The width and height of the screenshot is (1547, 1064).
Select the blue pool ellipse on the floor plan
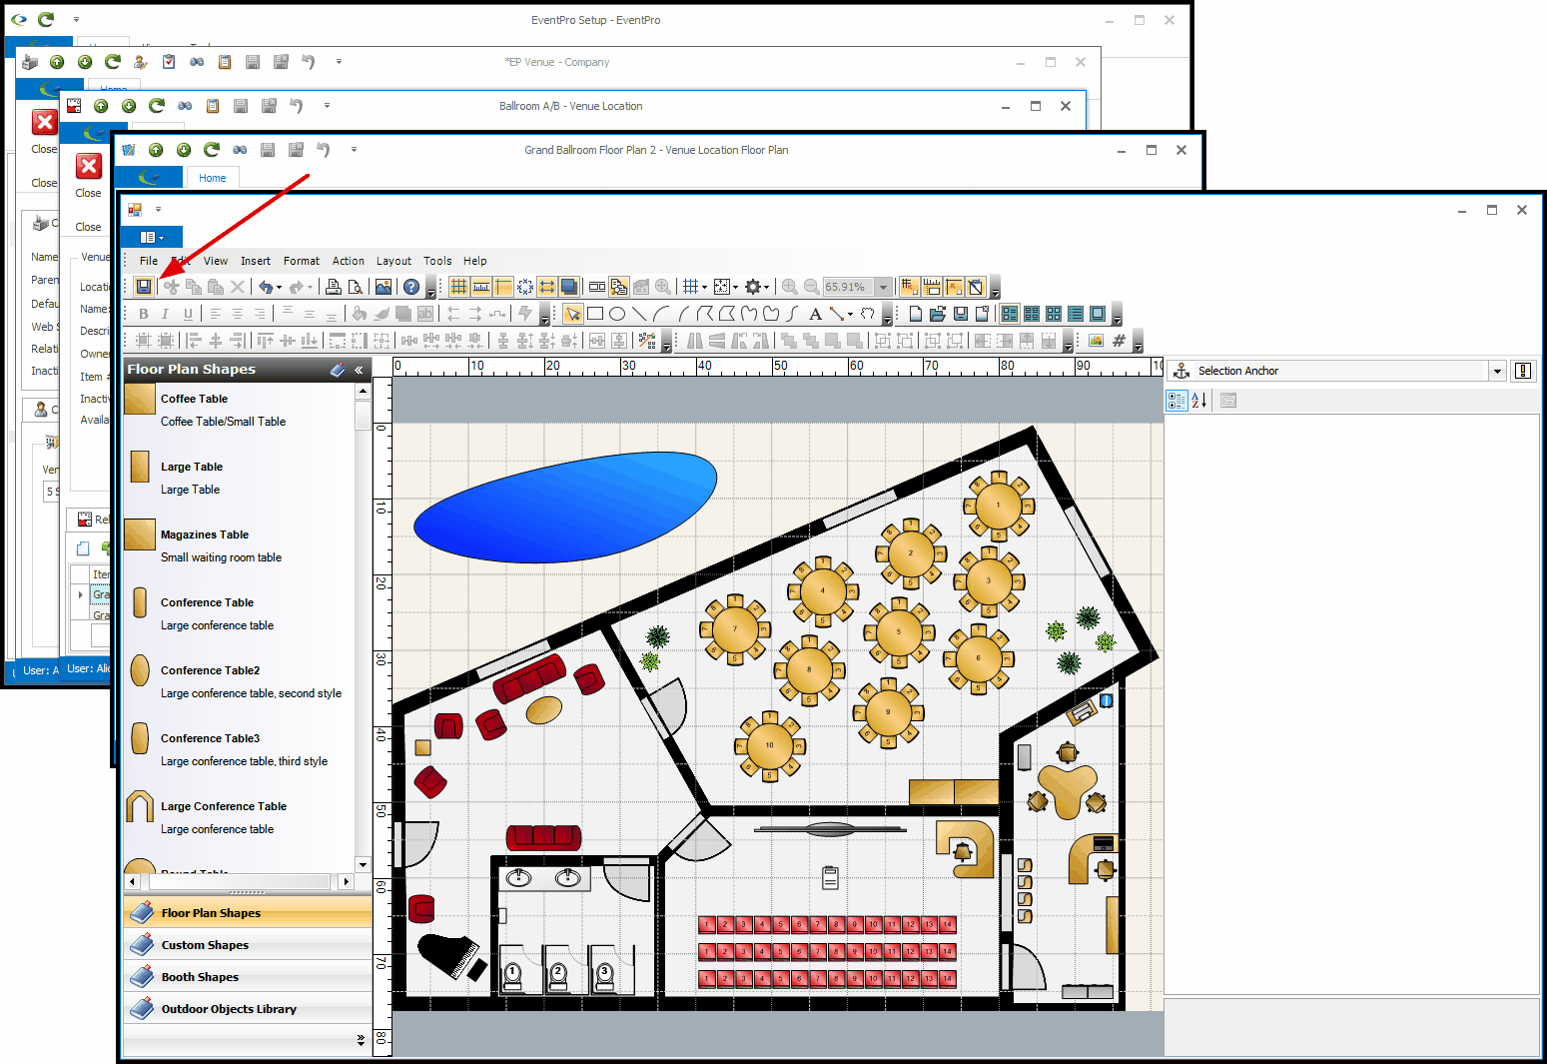(x=565, y=507)
